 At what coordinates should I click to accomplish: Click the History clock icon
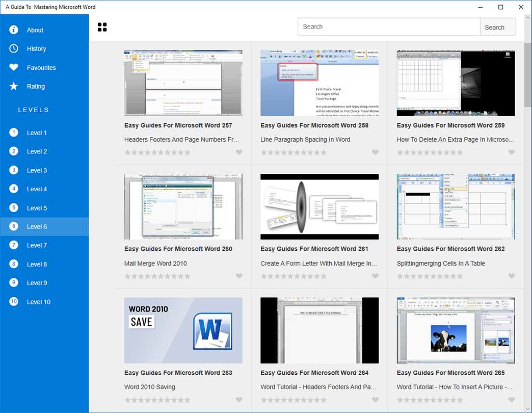click(14, 48)
